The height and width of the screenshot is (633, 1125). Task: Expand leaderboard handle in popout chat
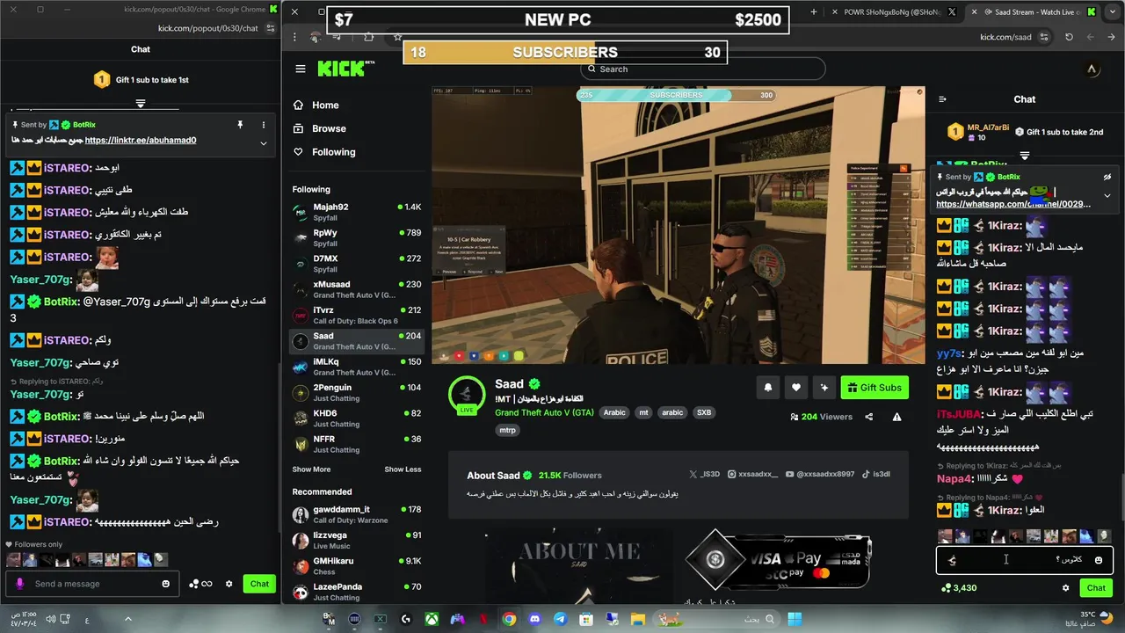(x=140, y=104)
